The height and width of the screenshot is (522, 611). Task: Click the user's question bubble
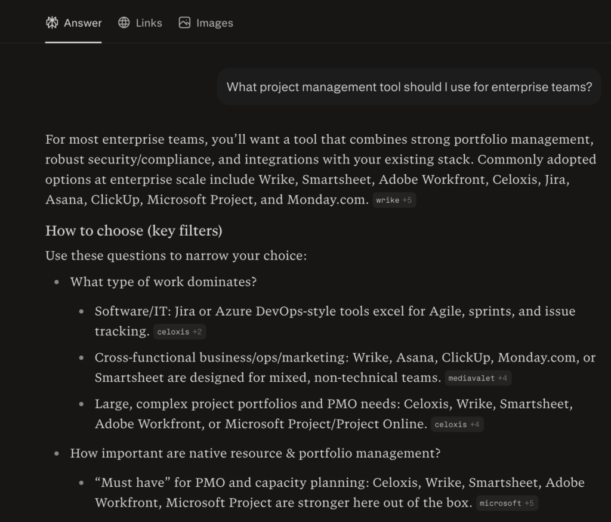coord(409,87)
